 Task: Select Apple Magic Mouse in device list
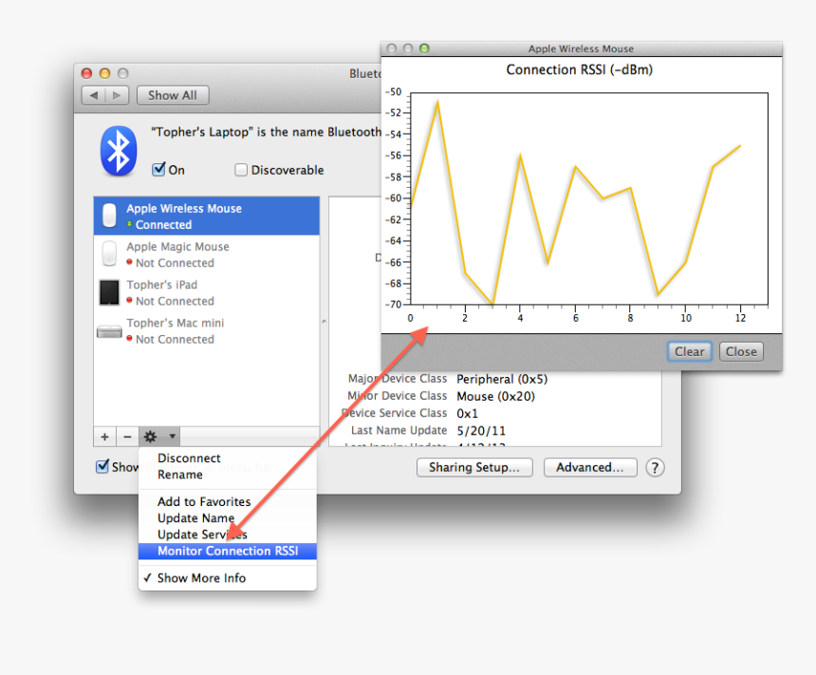tap(207, 254)
